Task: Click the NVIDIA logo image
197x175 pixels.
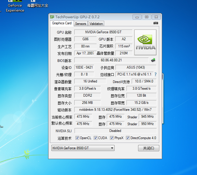Action: tap(145, 42)
